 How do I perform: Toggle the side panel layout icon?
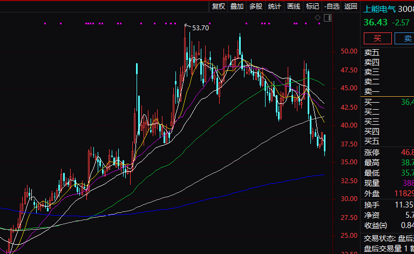pos(328,19)
